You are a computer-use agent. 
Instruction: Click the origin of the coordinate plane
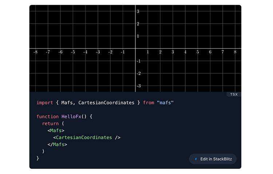pyautogui.click(x=135, y=49)
